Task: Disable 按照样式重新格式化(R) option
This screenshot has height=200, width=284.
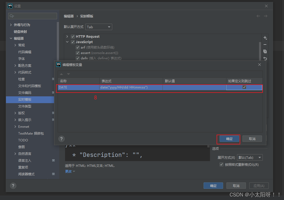Action: tap(221, 164)
